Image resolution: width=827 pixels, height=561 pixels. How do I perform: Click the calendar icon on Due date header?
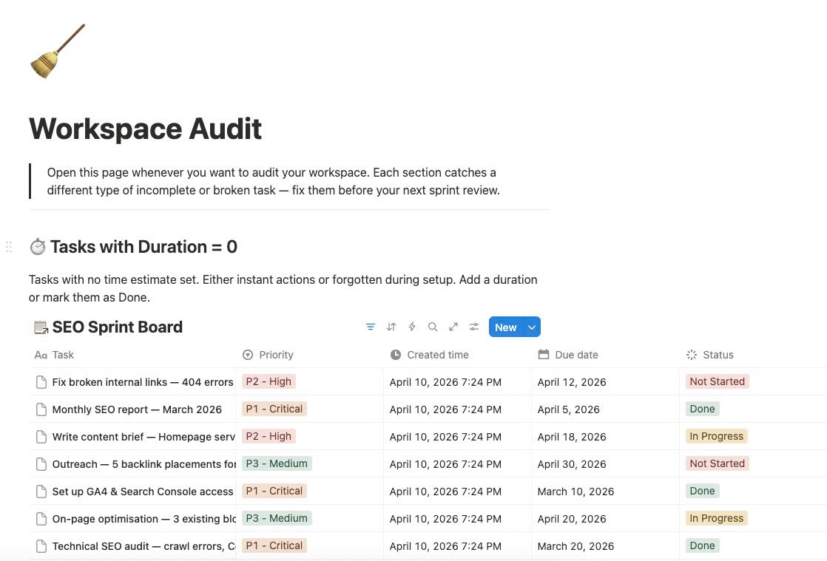pos(544,355)
